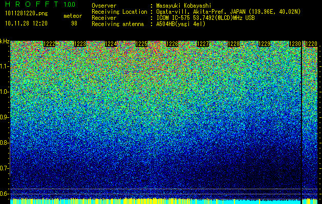The image size is (322, 204).
Task: Click the HROFFT 1.0.0 title text
Action: click(40, 4)
